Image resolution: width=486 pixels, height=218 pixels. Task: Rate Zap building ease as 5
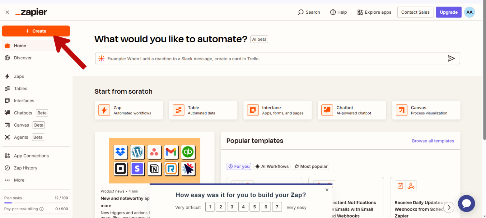click(x=255, y=207)
